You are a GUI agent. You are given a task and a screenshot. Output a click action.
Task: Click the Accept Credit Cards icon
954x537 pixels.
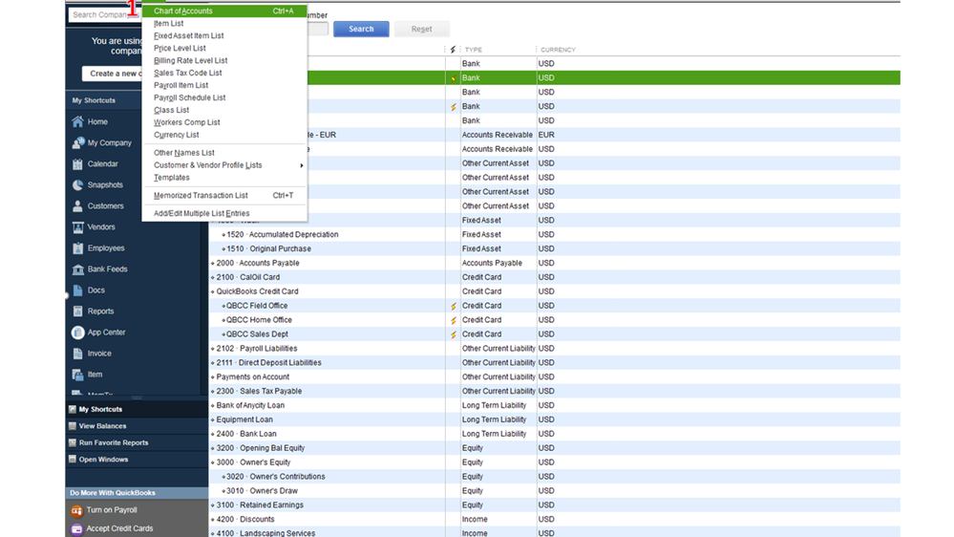point(76,529)
